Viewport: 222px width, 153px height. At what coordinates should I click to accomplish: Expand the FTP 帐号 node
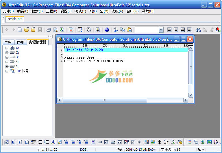7,71
